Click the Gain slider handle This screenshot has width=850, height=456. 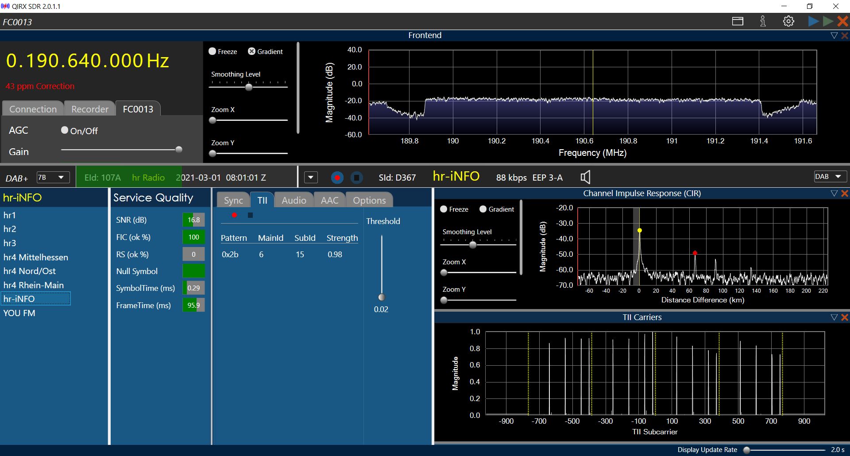coord(179,150)
